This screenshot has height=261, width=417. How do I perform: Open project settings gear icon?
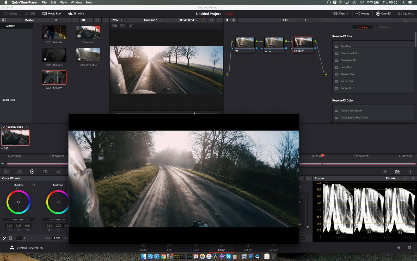point(409,247)
